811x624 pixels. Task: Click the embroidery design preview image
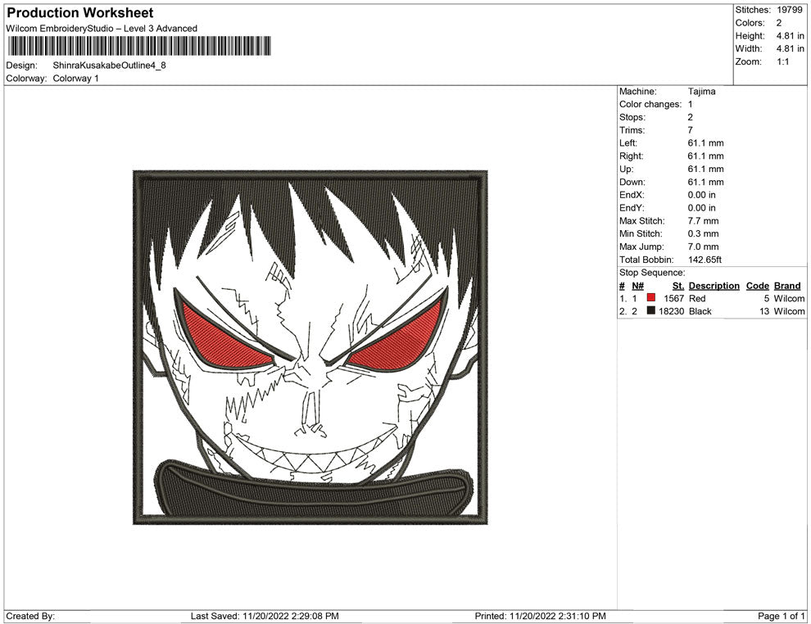coord(310,347)
